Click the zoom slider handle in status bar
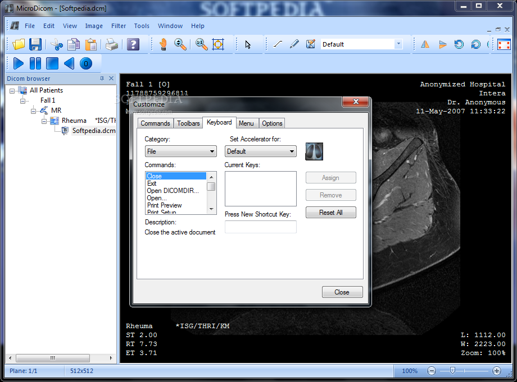517x382 pixels. 452,371
